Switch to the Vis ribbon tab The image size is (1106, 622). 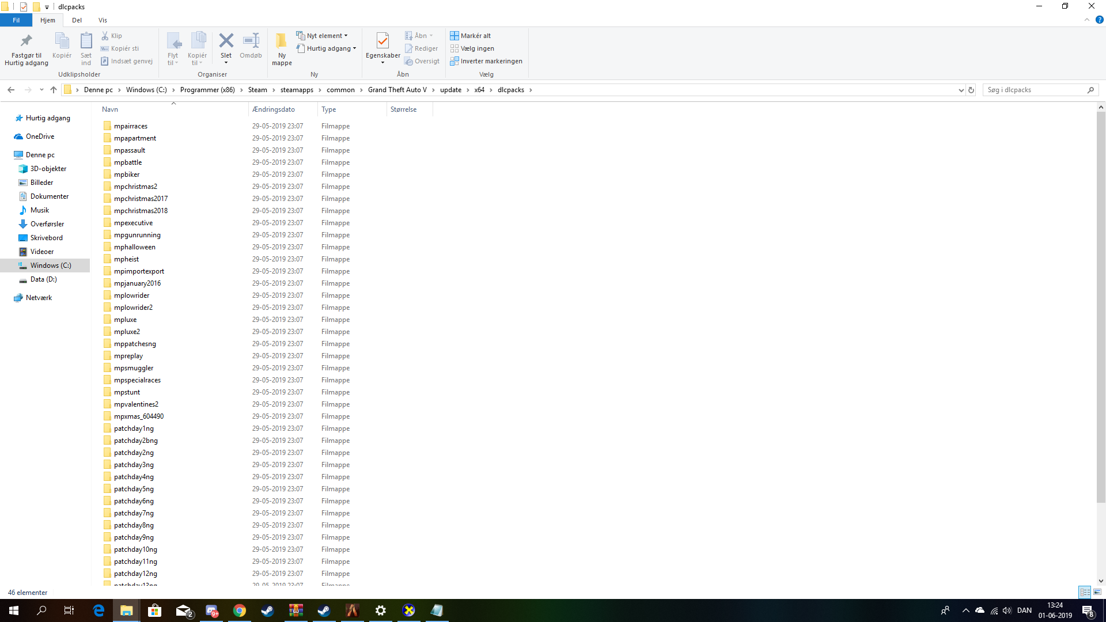coord(103,20)
